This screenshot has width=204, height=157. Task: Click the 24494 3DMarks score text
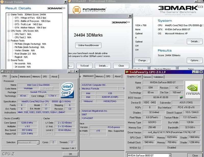88,35
